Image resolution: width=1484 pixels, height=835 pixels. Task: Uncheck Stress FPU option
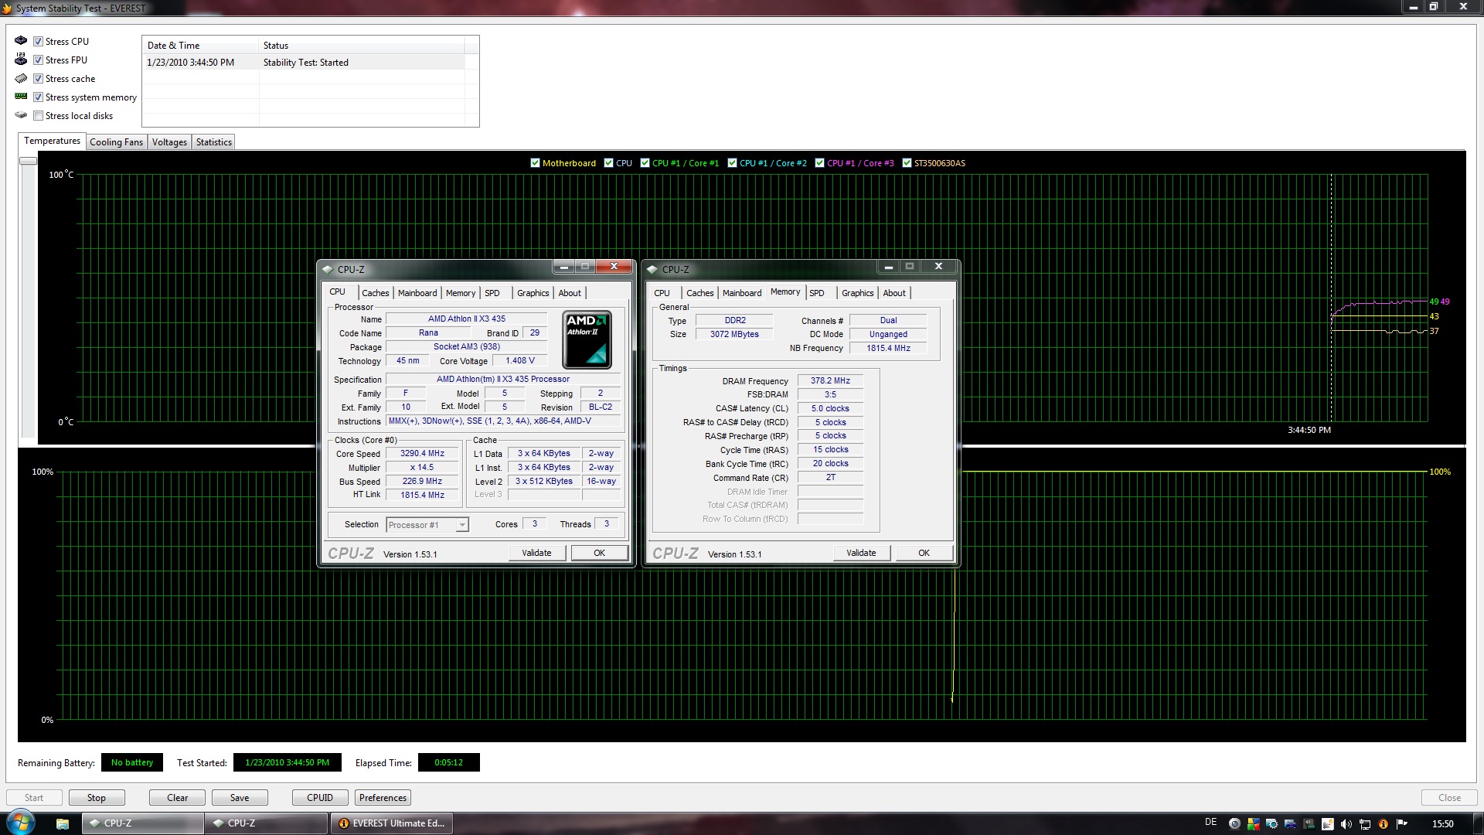pos(38,60)
